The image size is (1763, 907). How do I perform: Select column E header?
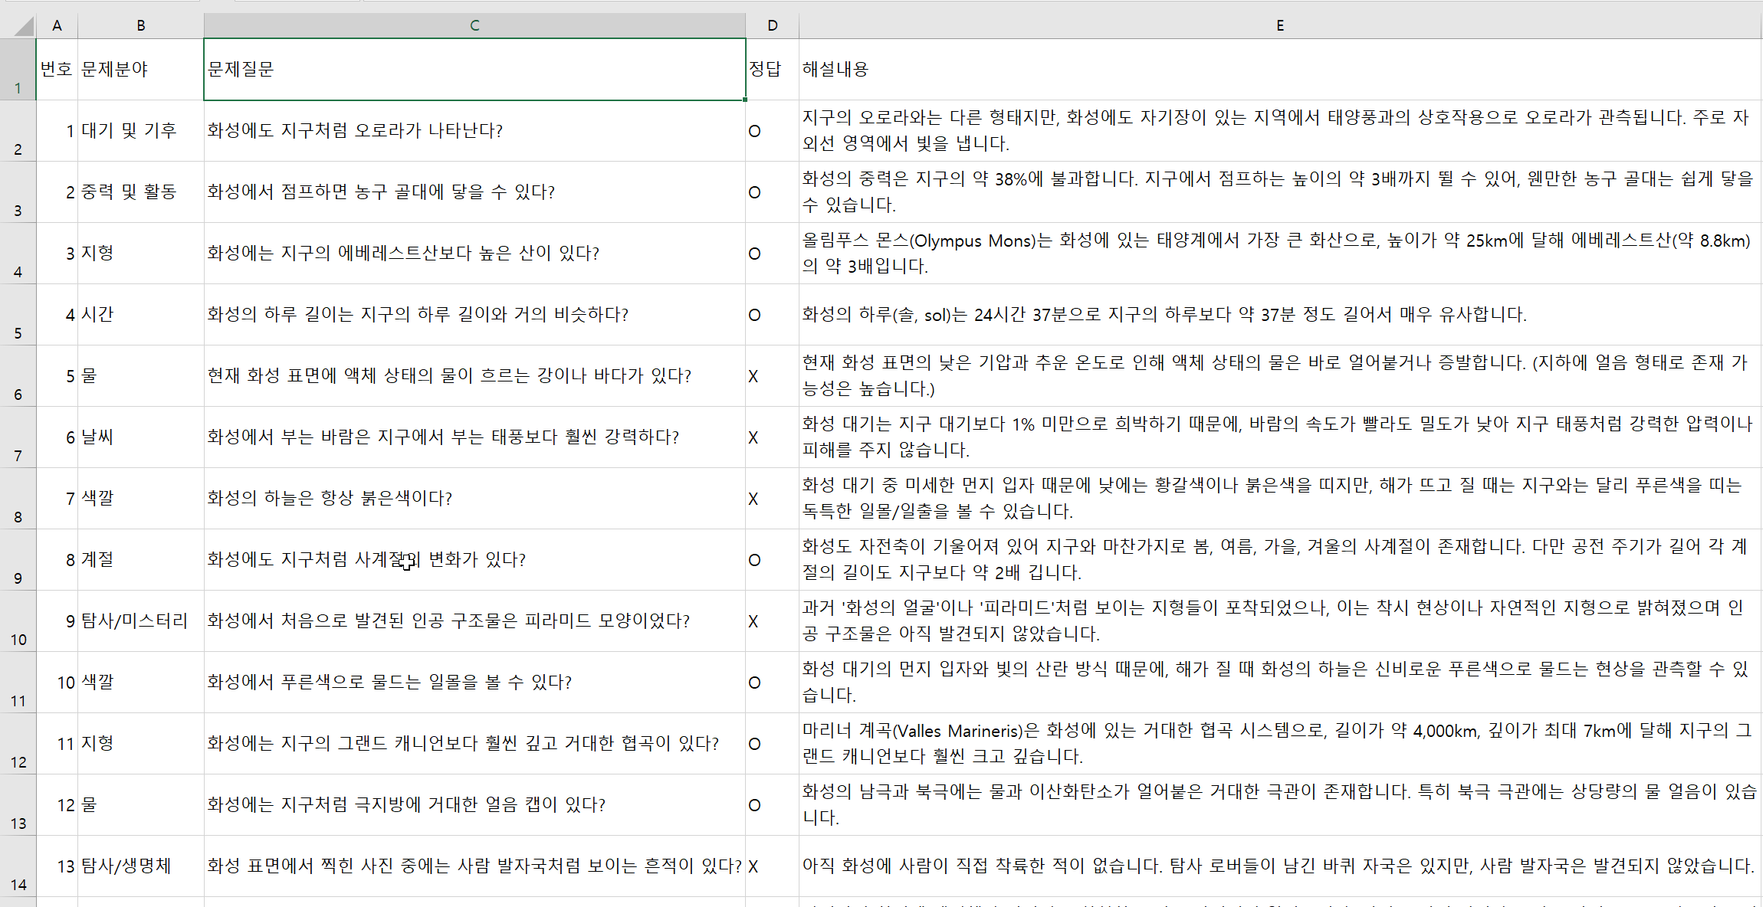click(x=1279, y=25)
